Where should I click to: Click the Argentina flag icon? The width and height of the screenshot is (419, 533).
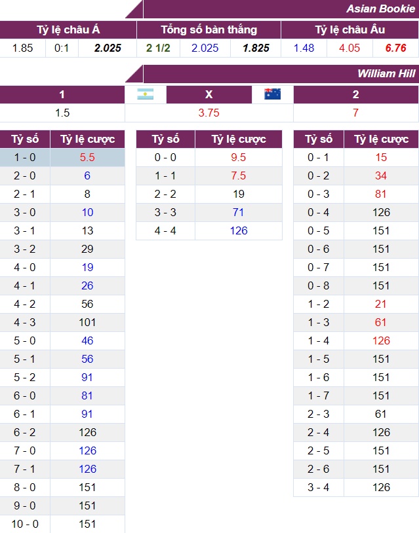146,94
